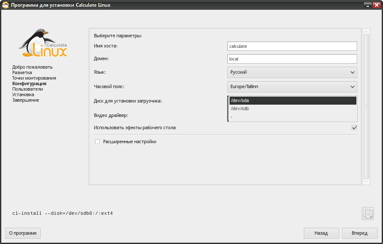The width and height of the screenshot is (383, 244).
Task: Go to Разметка step
Action: click(x=22, y=73)
